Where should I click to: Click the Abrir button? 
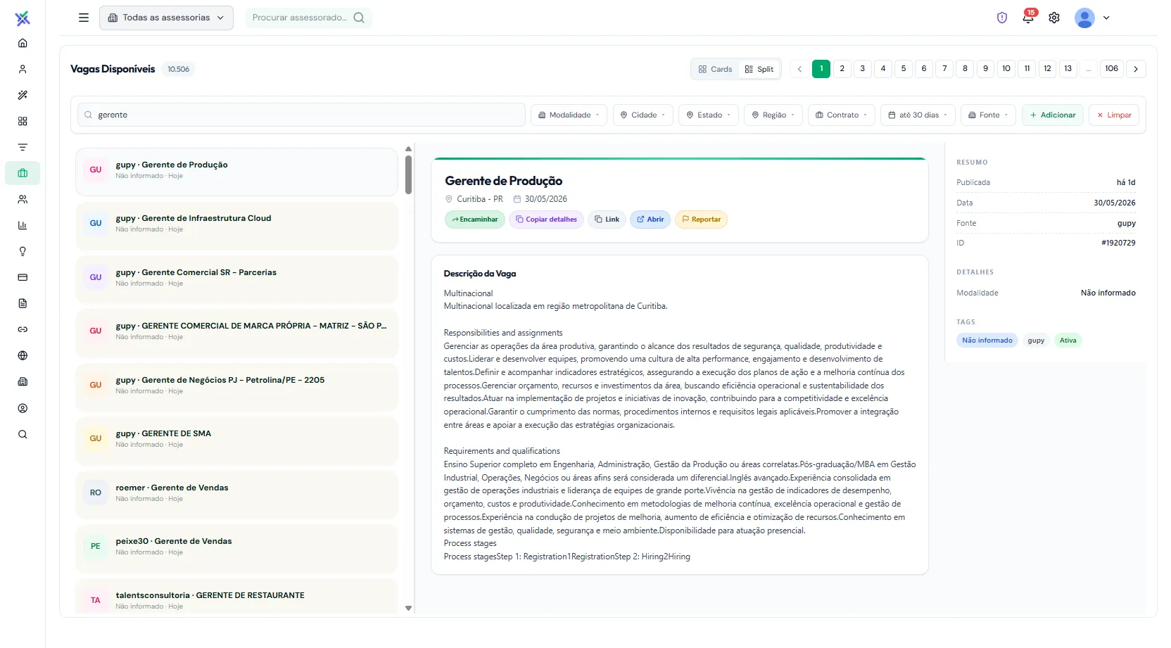pyautogui.click(x=650, y=220)
